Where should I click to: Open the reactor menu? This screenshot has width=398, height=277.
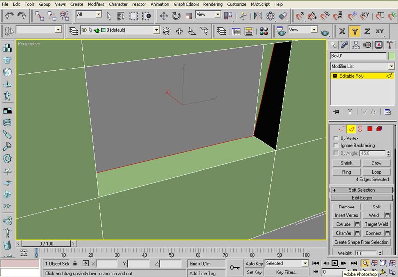pyautogui.click(x=139, y=4)
